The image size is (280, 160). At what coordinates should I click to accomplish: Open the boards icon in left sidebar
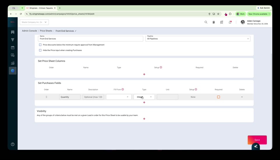click(13, 32)
